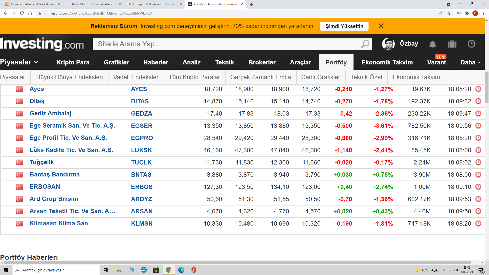Image resolution: width=489 pixels, height=275 pixels.
Task: Click the browser address bar URL
Action: coord(98,13)
